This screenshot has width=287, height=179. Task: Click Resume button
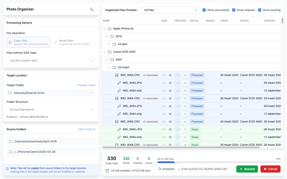(x=247, y=169)
